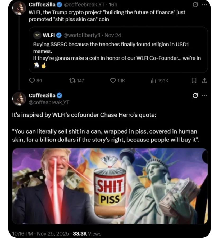The image size is (219, 239).
Task: Click the @coffeebreak_YT handle in second tweet
Action: click(x=49, y=102)
